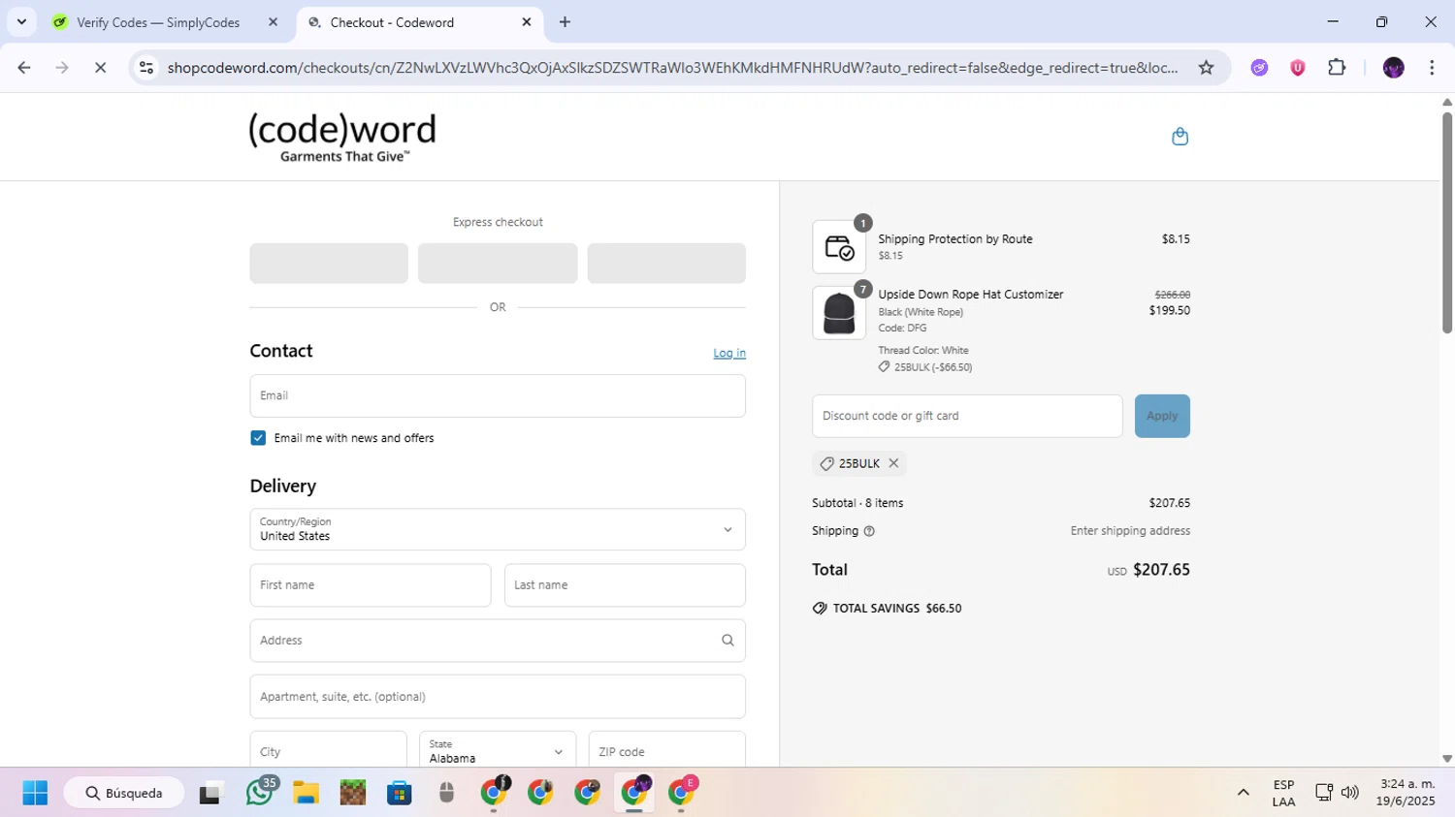1455x817 pixels.
Task: Close the Verify Codes SimplyCodes tab
Action: [x=273, y=22]
